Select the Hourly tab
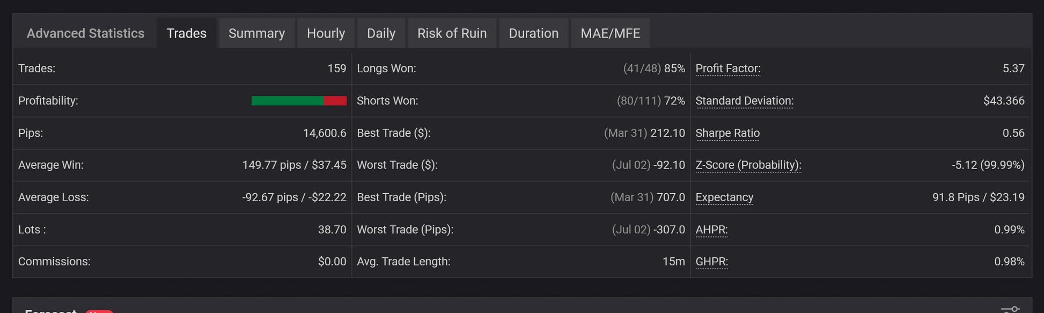This screenshot has height=313, width=1044. (x=326, y=33)
